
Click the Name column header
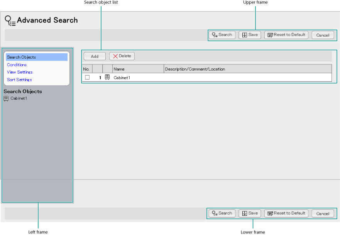point(138,69)
